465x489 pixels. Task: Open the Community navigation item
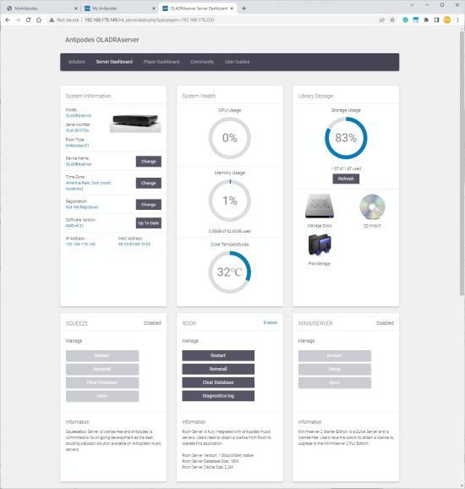tap(202, 62)
